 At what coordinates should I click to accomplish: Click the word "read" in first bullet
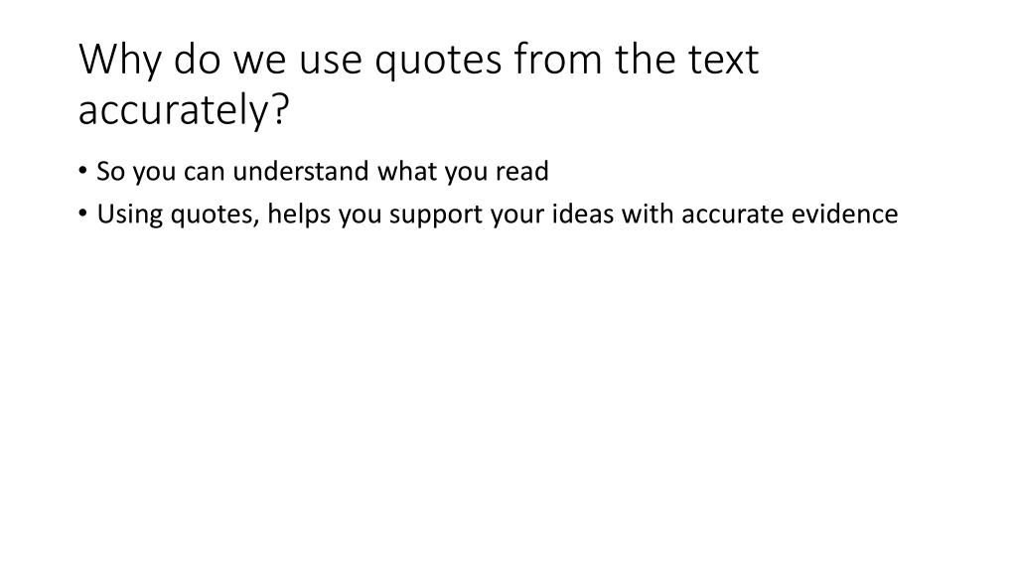click(x=522, y=171)
